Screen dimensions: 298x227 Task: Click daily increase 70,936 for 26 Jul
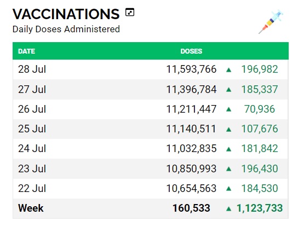coord(260,109)
